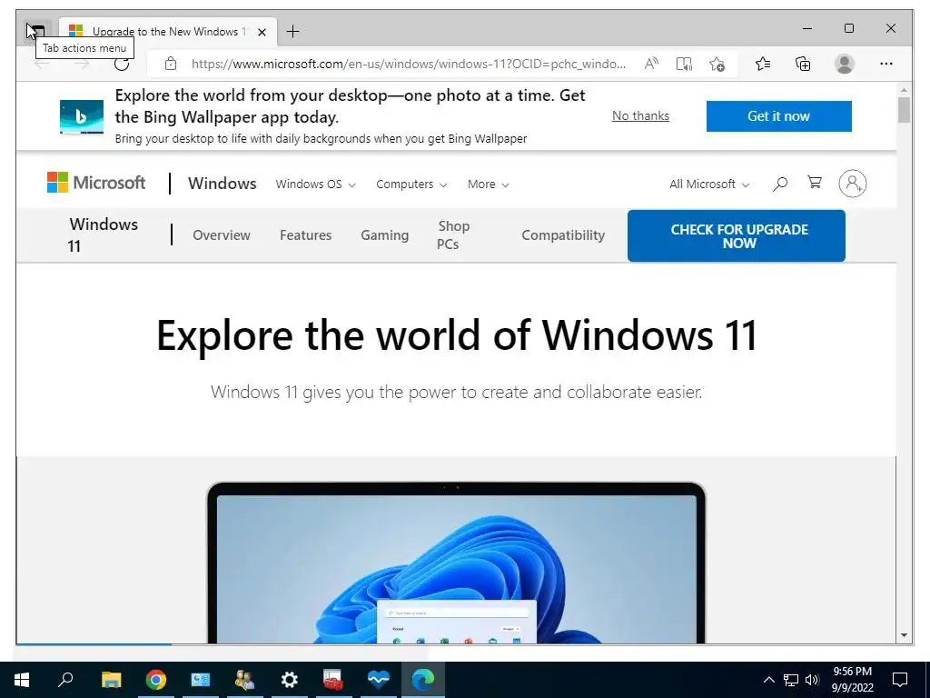Launch Google Chrome from taskbar
The width and height of the screenshot is (930, 698).
(x=156, y=680)
